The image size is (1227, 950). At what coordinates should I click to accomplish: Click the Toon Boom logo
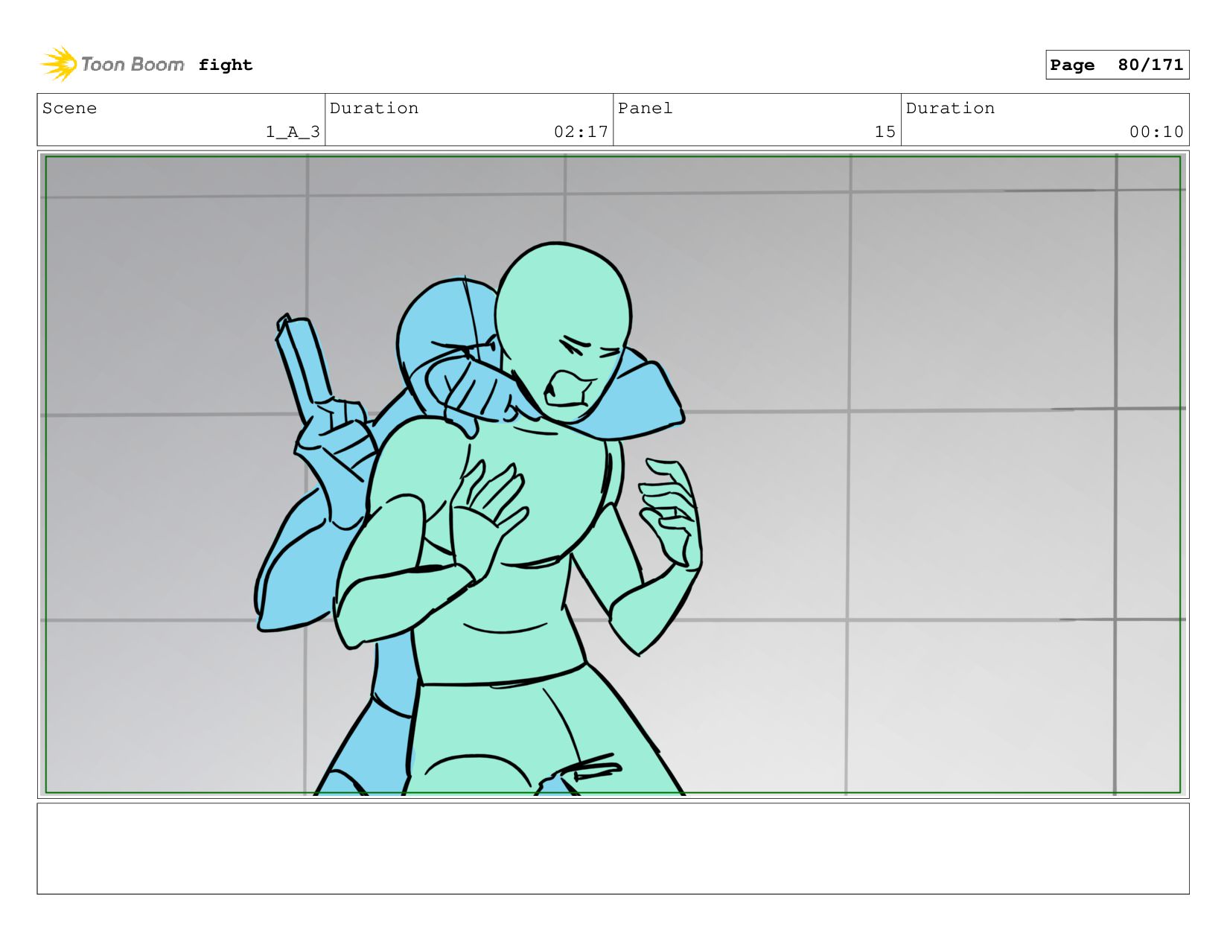tap(112, 64)
